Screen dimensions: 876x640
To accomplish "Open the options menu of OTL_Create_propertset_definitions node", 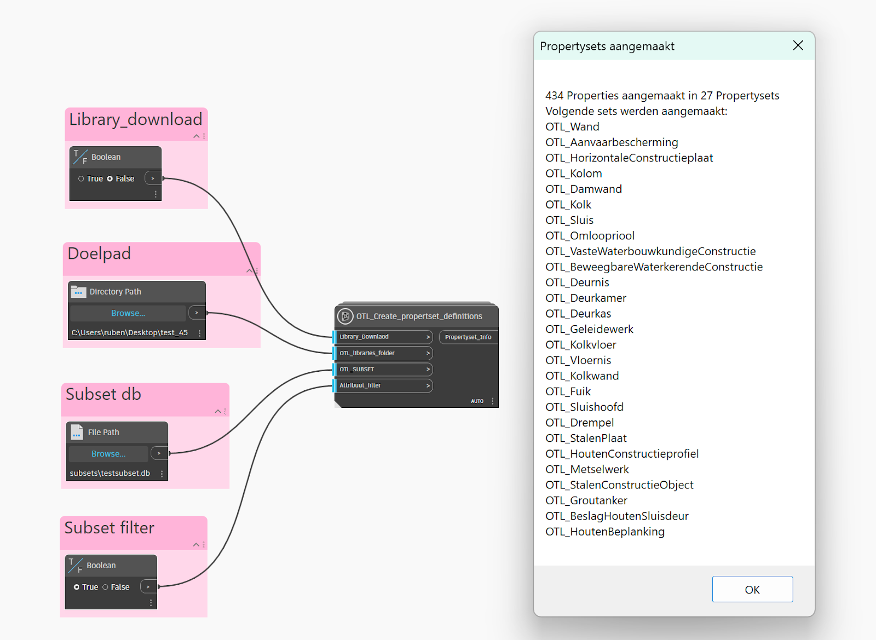I will coord(492,401).
